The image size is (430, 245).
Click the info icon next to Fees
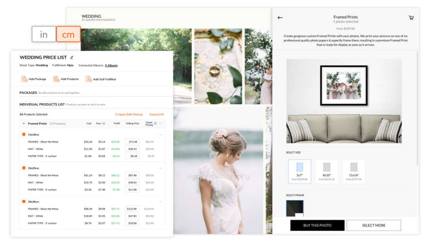(x=103, y=124)
